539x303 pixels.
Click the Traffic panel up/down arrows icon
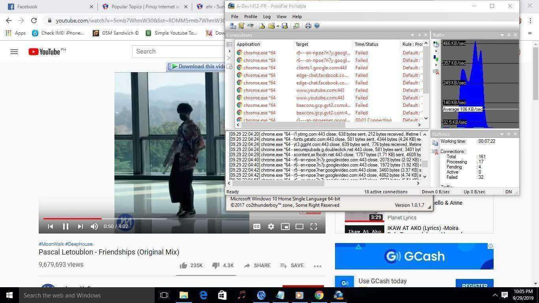(436, 58)
